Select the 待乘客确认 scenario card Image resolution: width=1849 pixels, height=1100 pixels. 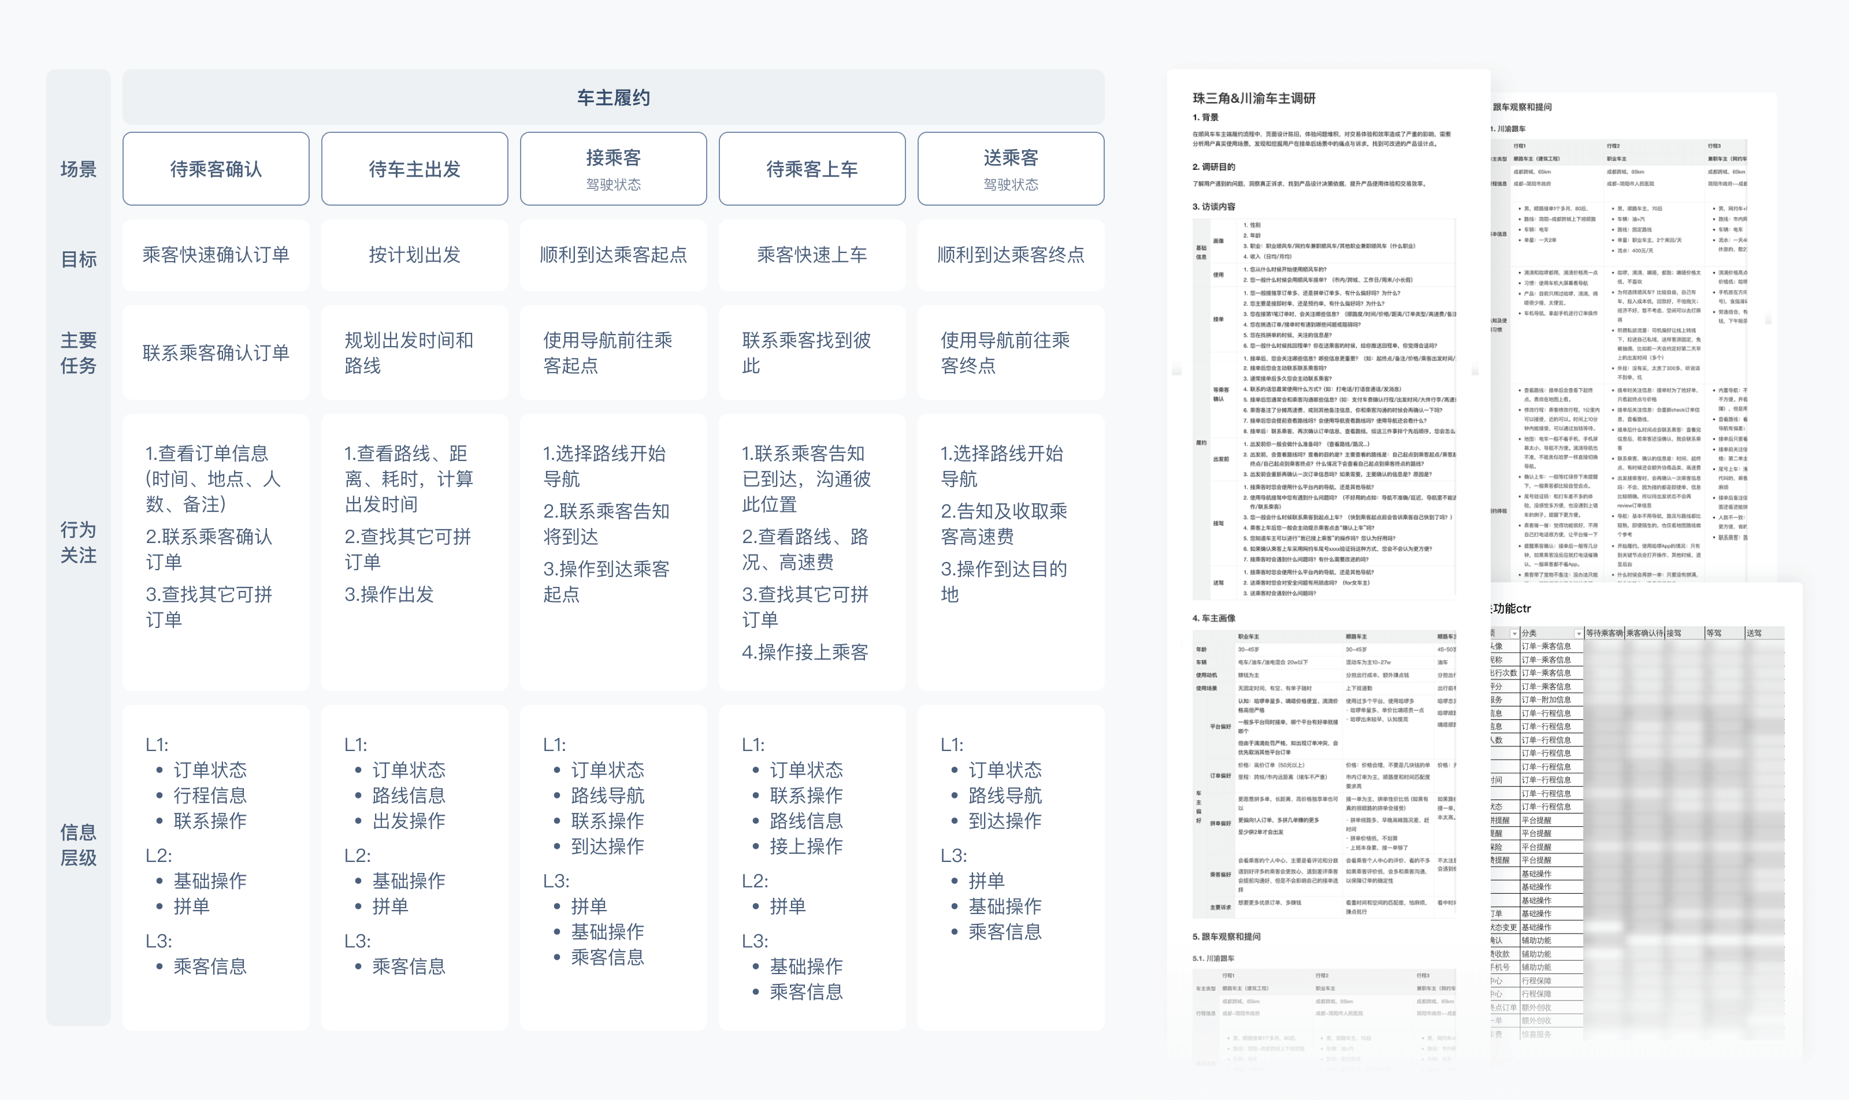click(x=216, y=169)
